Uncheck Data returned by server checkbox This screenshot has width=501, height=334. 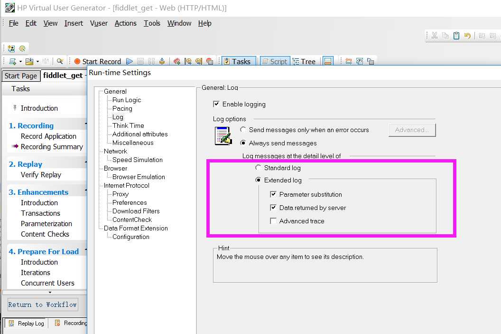click(x=273, y=208)
